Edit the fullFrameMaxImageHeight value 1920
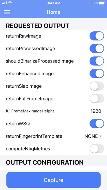 click(96, 111)
